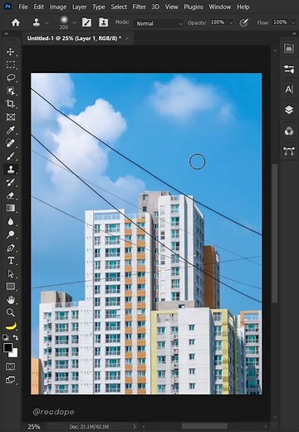Open the status bar info arrow
Viewport: 299px width, 432px height.
coord(135,427)
